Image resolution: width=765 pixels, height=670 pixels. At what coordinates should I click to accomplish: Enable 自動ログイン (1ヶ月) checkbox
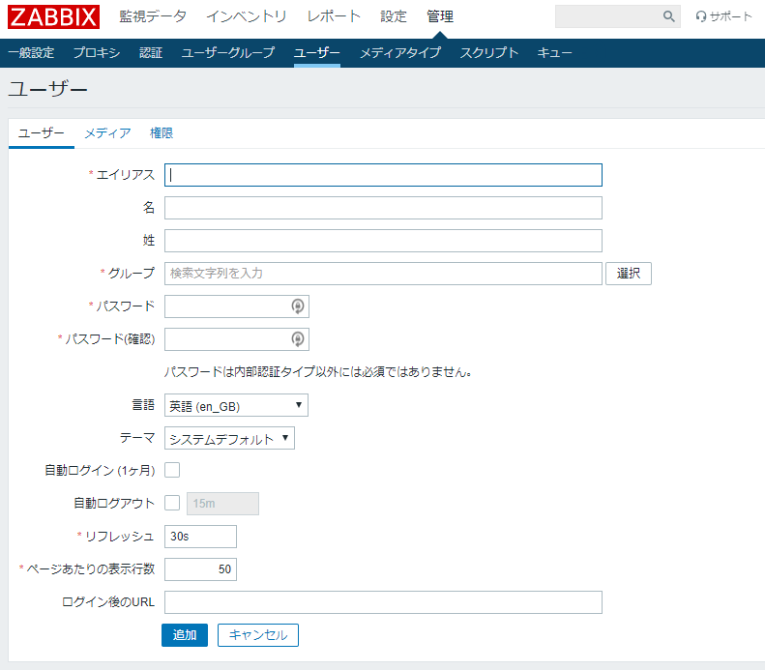[x=173, y=470]
